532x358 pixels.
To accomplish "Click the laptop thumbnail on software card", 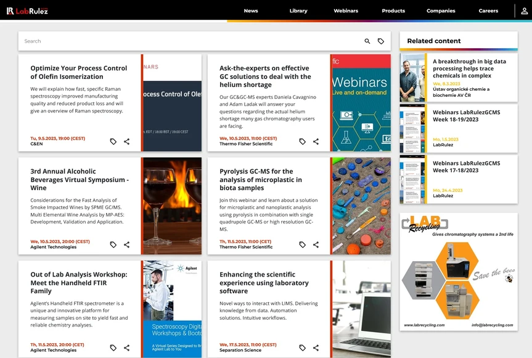I will [x=361, y=309].
